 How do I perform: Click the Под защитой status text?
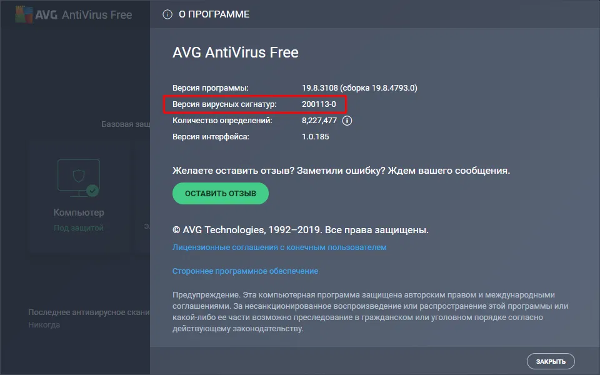(79, 228)
